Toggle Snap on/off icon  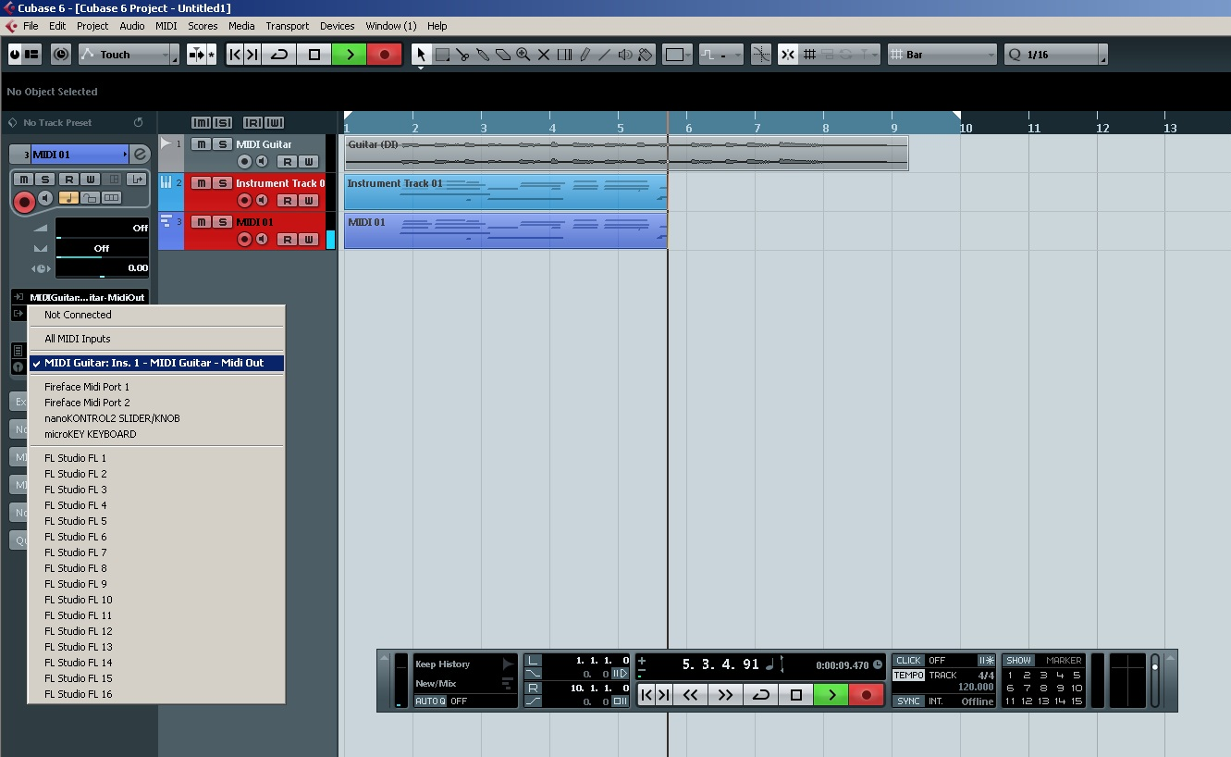(x=788, y=55)
